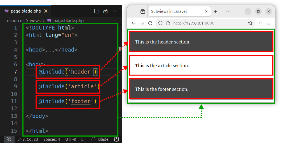Open a new browser tab
Viewport: 283px width, 143px height.
pyautogui.click(x=215, y=12)
